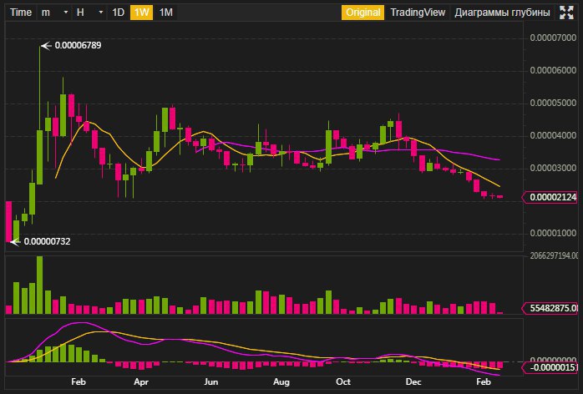Click the low price label 0.00000732
This screenshot has height=394, width=583.
click(x=47, y=241)
